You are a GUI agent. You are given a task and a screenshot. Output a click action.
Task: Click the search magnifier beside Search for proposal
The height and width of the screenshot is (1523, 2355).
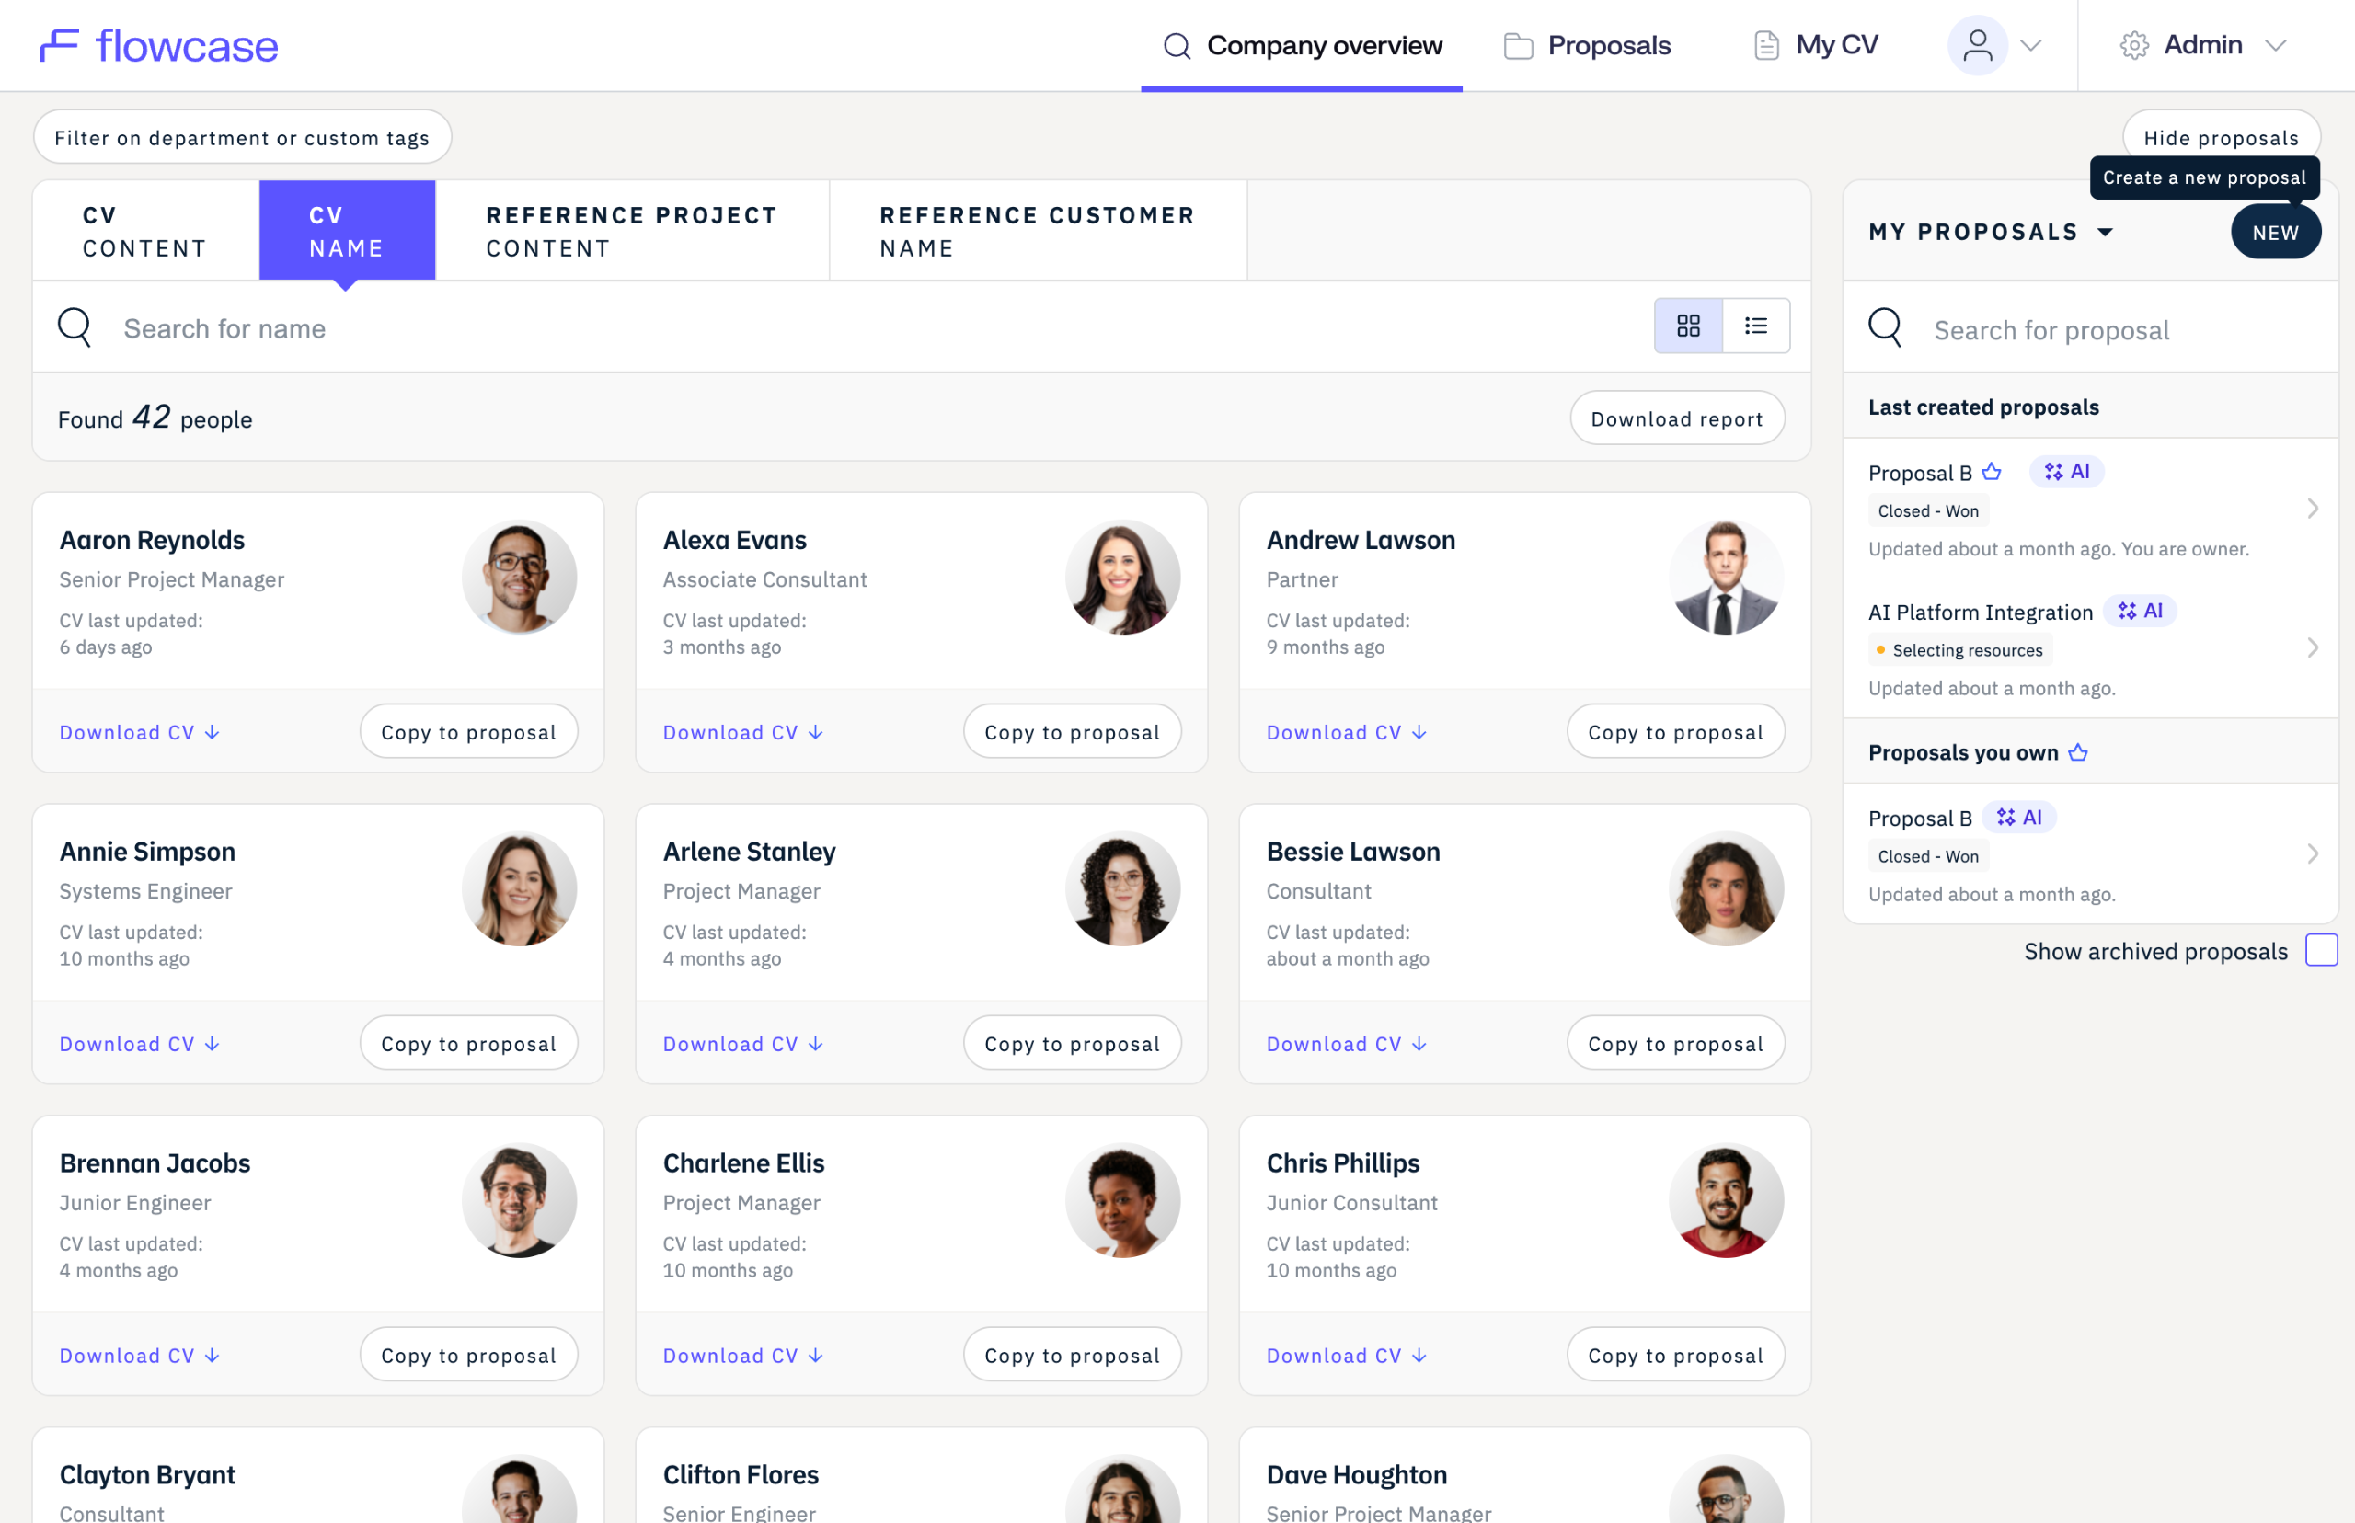(1885, 328)
